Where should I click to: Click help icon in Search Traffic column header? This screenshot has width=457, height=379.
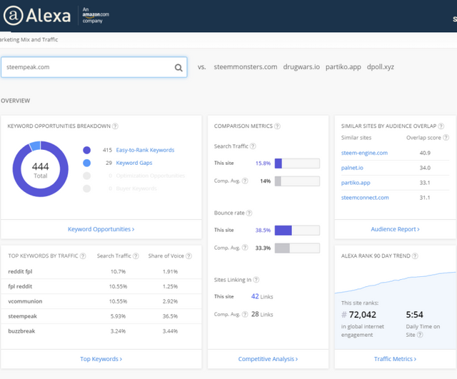click(136, 256)
